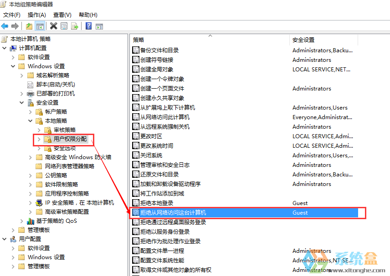Select 软件限制策略 tree item
390x276 pixels.
(62, 185)
